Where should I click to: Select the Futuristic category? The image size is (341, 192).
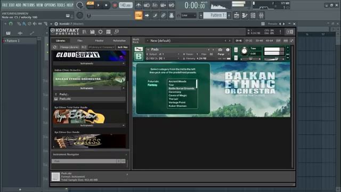point(153,82)
